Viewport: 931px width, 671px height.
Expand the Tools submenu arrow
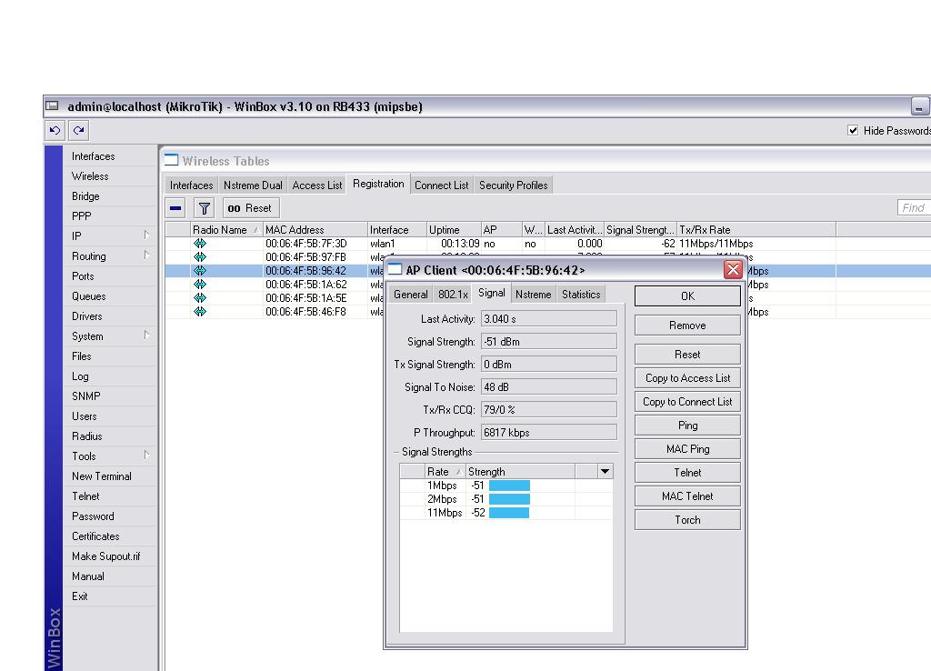click(146, 456)
